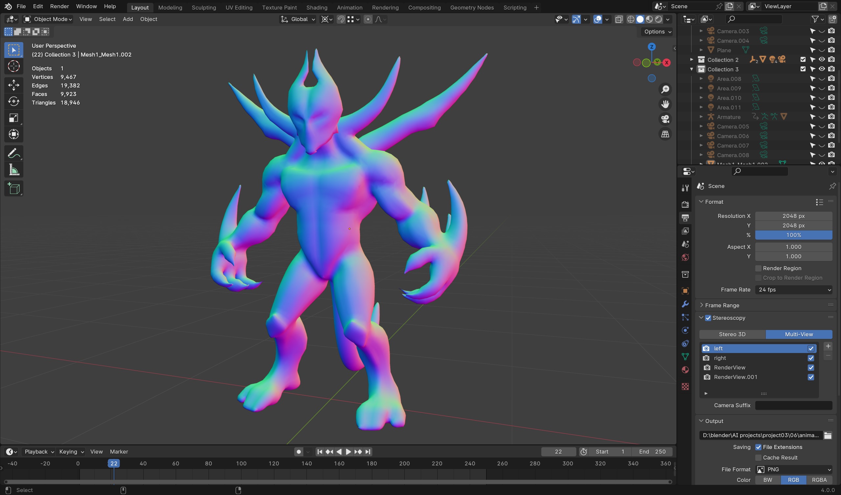Enable Cache Result checkbox
Image resolution: width=841 pixels, height=495 pixels.
click(758, 458)
